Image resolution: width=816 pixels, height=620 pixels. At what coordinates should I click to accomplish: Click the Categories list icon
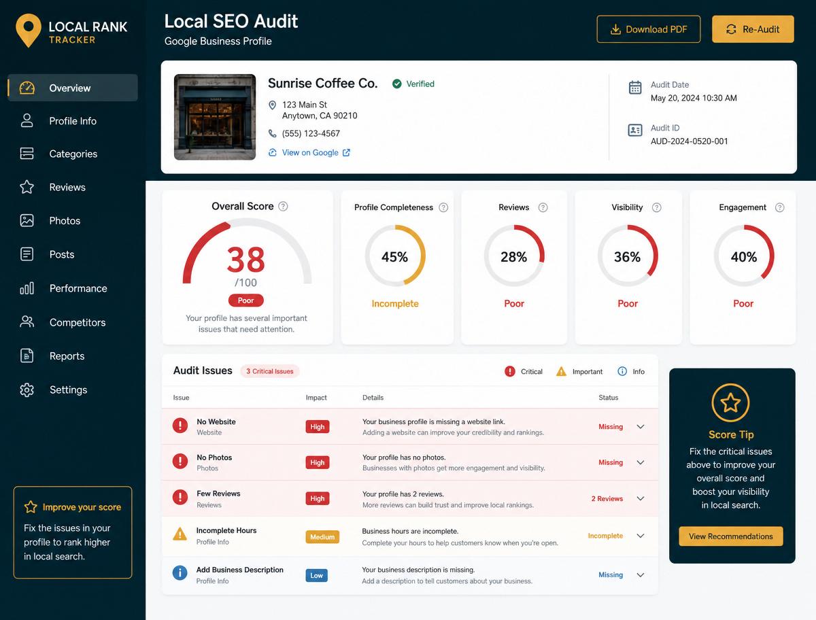(27, 154)
